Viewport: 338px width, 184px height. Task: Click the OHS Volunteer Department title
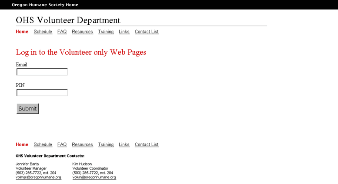tap(68, 20)
